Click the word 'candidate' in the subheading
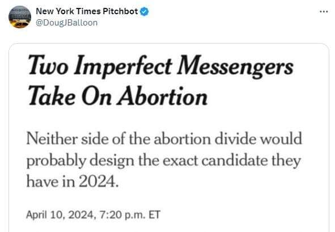Screen dimensions: 335x232 coord(234,161)
